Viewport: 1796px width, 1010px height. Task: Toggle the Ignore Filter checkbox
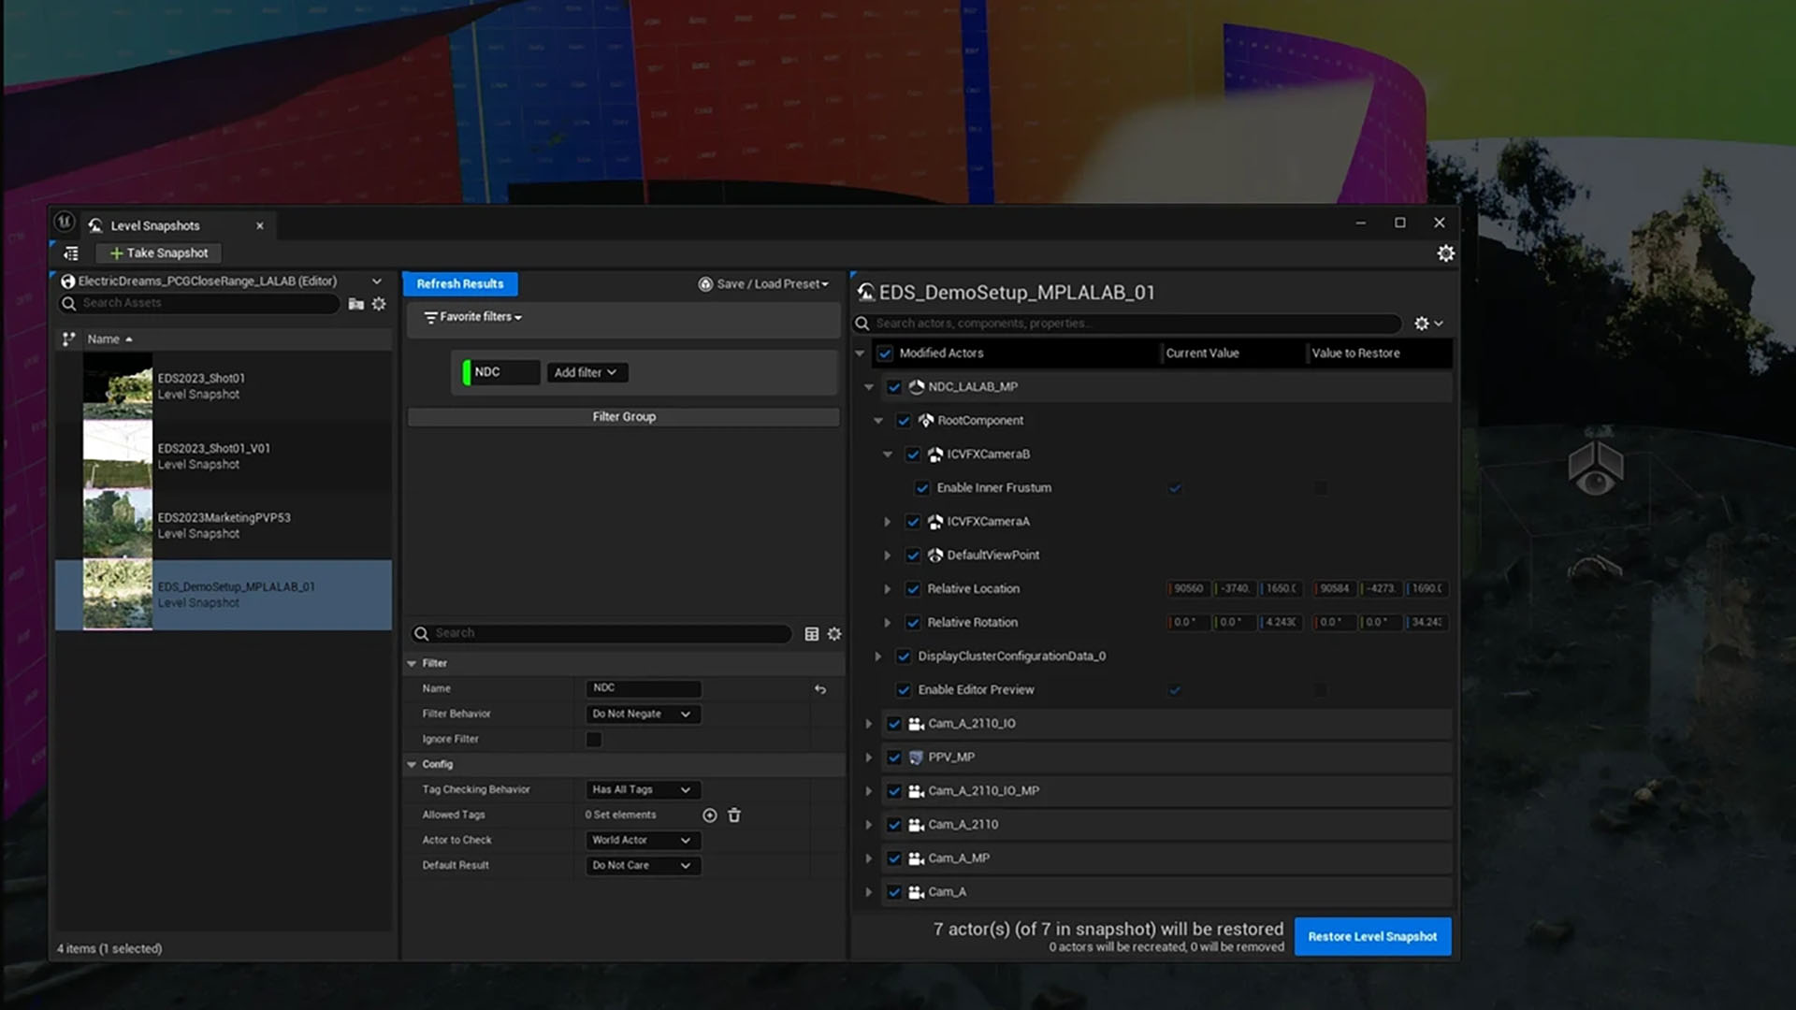pos(594,740)
